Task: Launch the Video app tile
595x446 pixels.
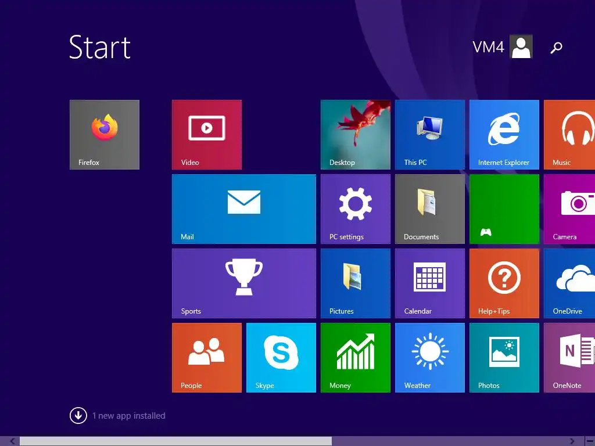Action: click(x=207, y=135)
